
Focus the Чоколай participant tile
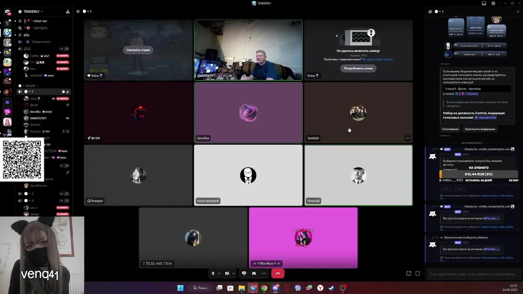358,175
